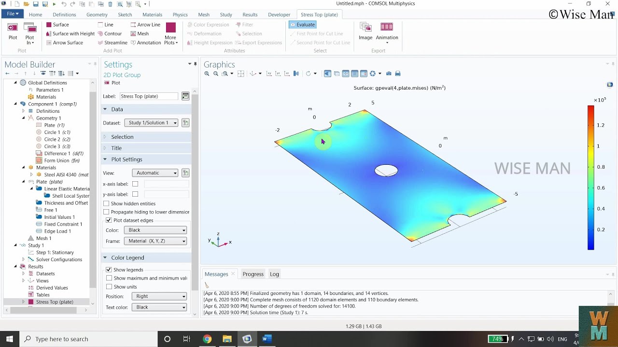Click the print icon in Graphics toolbar
This screenshot has height=347, width=618.
(398, 74)
